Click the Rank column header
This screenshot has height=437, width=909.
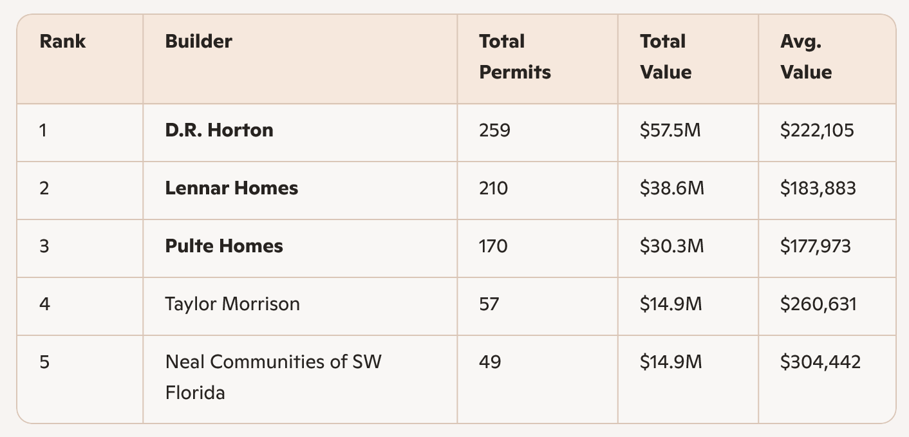pyautogui.click(x=62, y=42)
